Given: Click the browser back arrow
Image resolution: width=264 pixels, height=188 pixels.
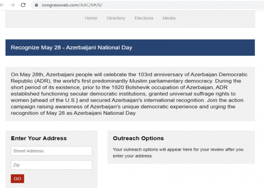Looking at the screenshot, I should point(2,5).
